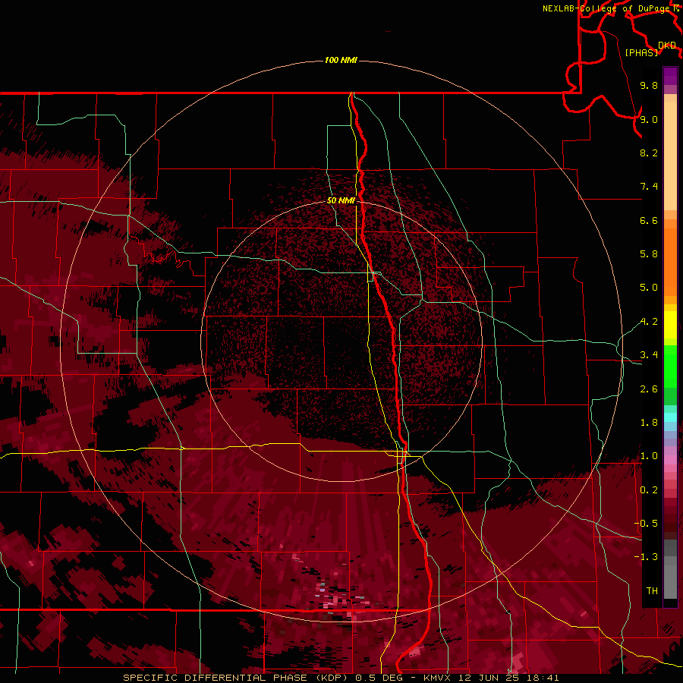Click the [PHAS] units label
Image resolution: width=683 pixels, height=683 pixels.
tap(641, 52)
